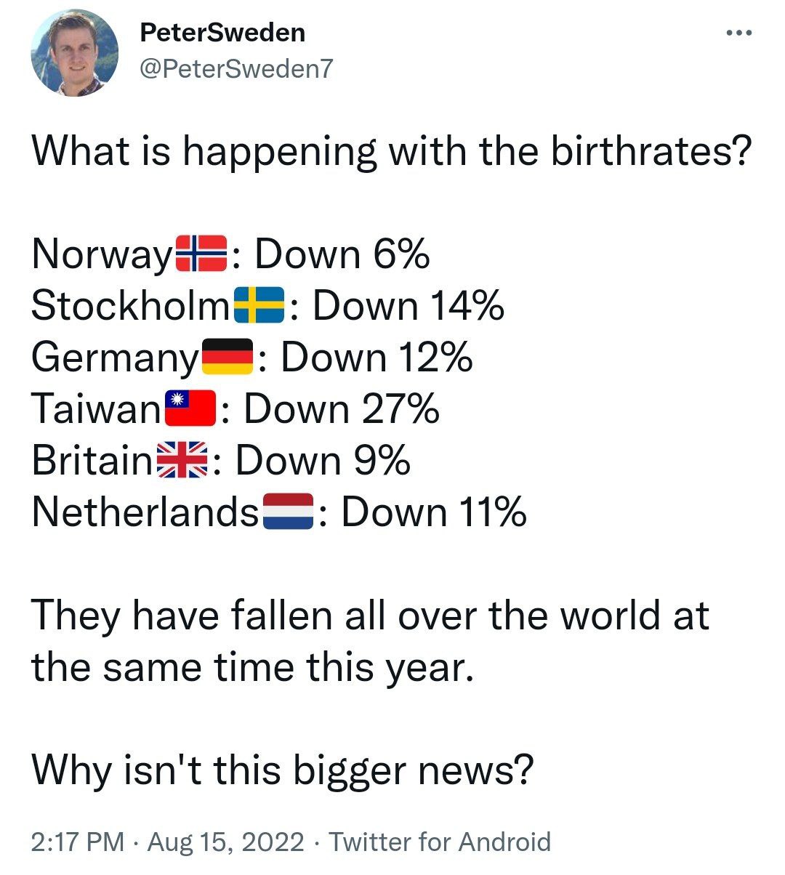
Task: Click the Twitter for Android source label
Action: 440,842
